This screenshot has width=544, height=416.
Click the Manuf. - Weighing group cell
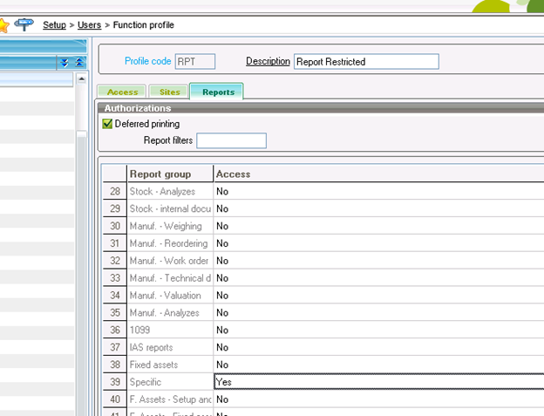click(x=170, y=226)
